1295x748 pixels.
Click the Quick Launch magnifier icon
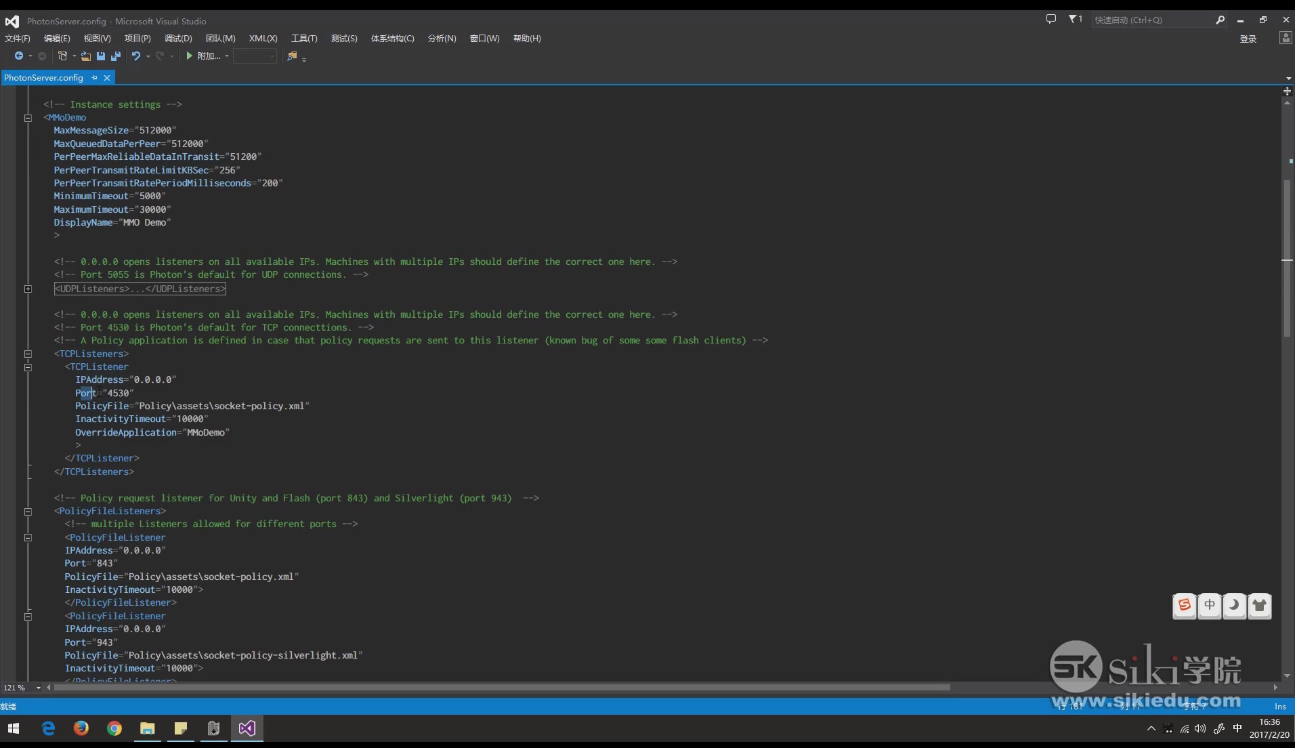tap(1220, 20)
